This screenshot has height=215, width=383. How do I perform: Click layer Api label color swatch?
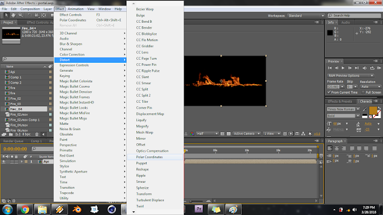(26, 162)
